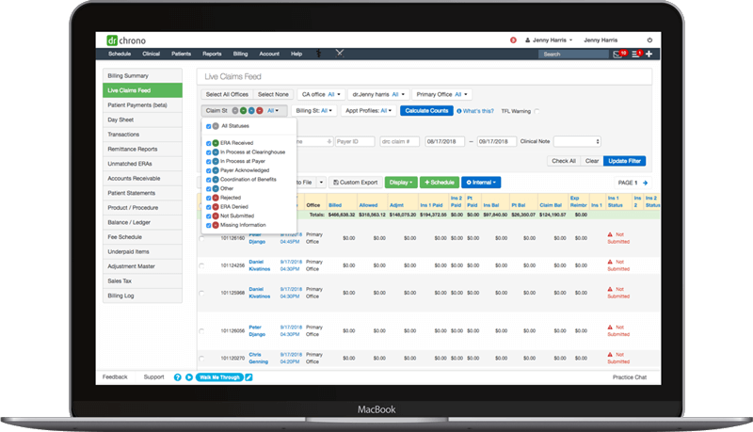Screen dimensions: 753x432
Task: Click the 08/17/2018 start date field
Action: coord(444,141)
